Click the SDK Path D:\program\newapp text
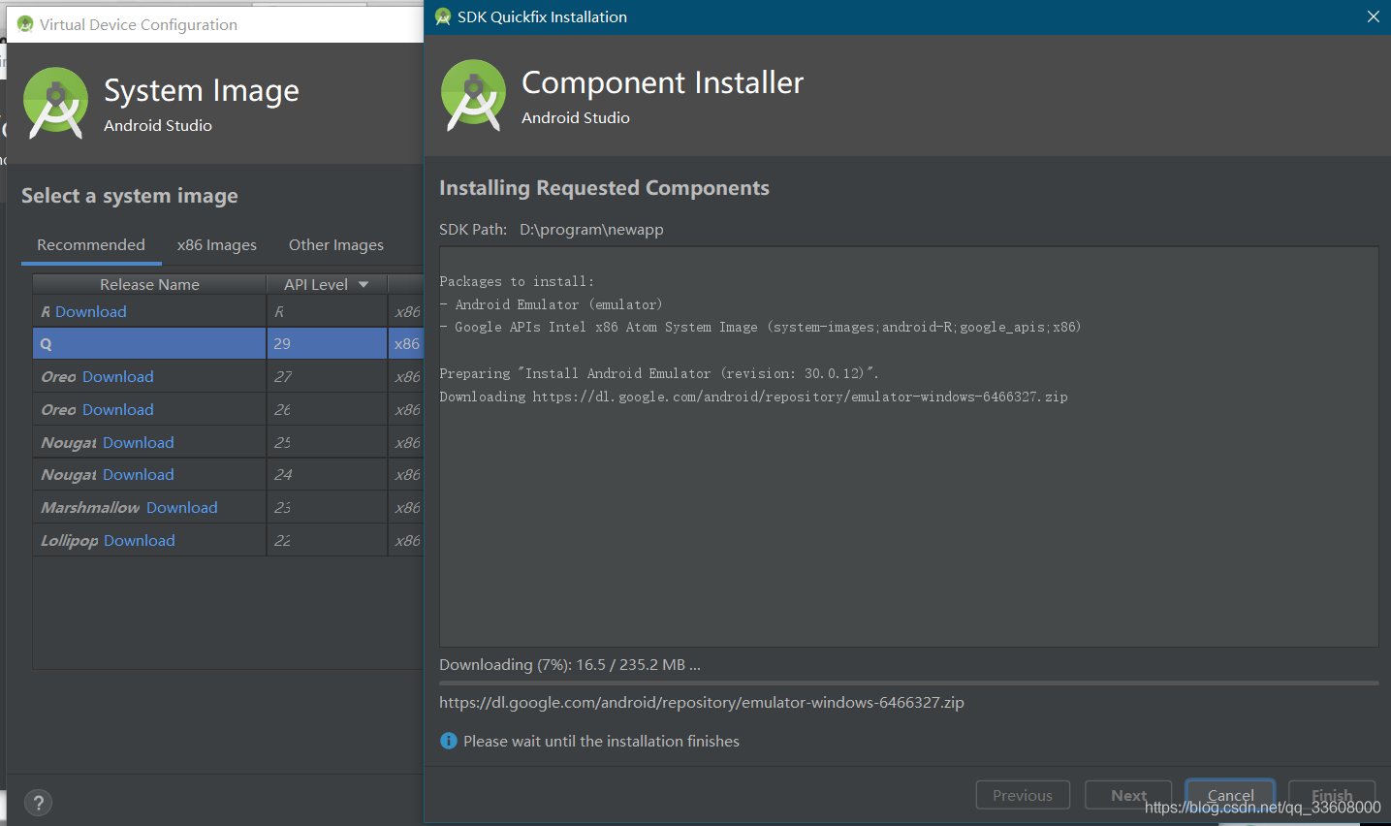 click(x=591, y=230)
